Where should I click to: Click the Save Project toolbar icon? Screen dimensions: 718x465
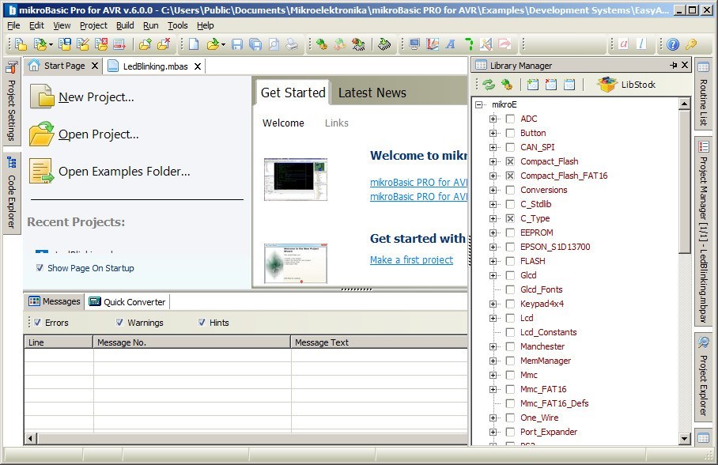[x=65, y=44]
